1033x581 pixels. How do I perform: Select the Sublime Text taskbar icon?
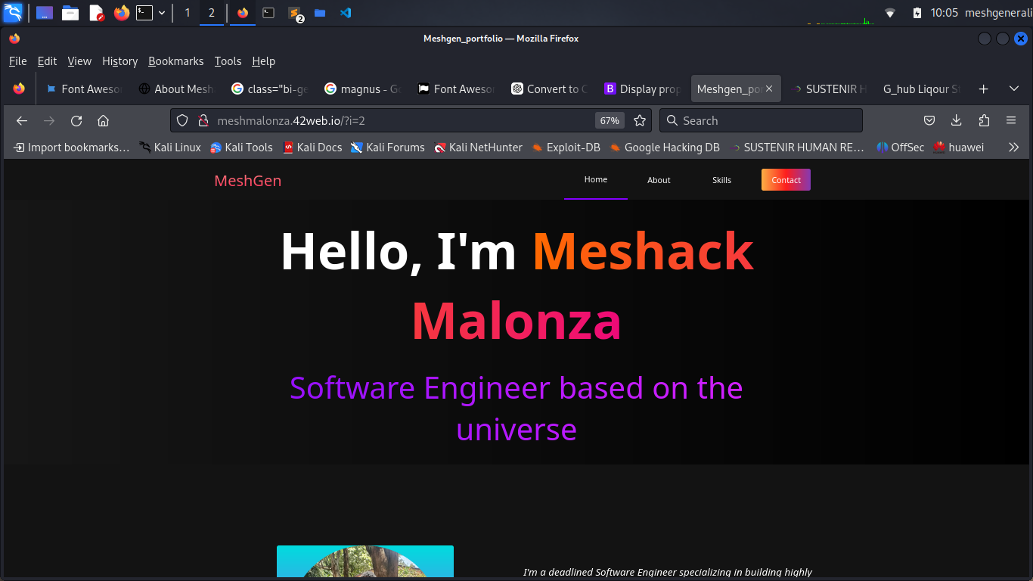point(295,13)
